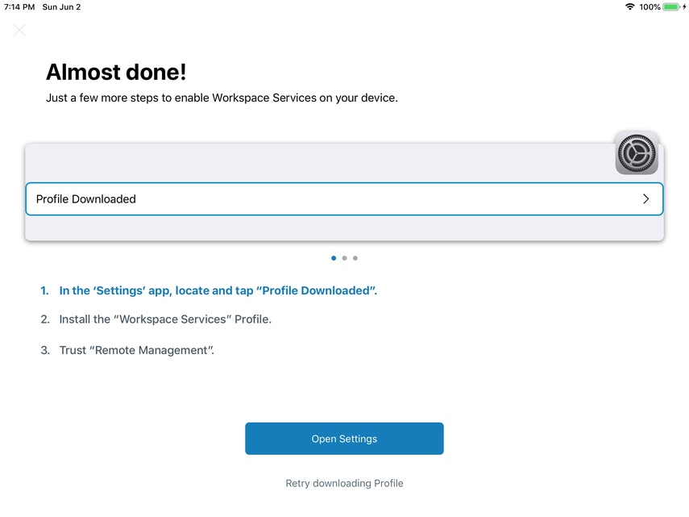The width and height of the screenshot is (689, 517).
Task: Select step 3 Trust Remote Management
Action: click(136, 350)
